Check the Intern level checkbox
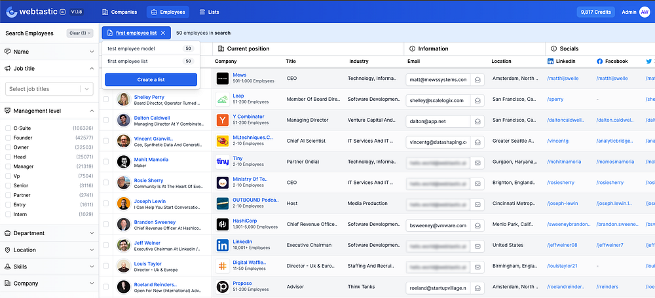Viewport: 655px width, 298px height. [8, 214]
